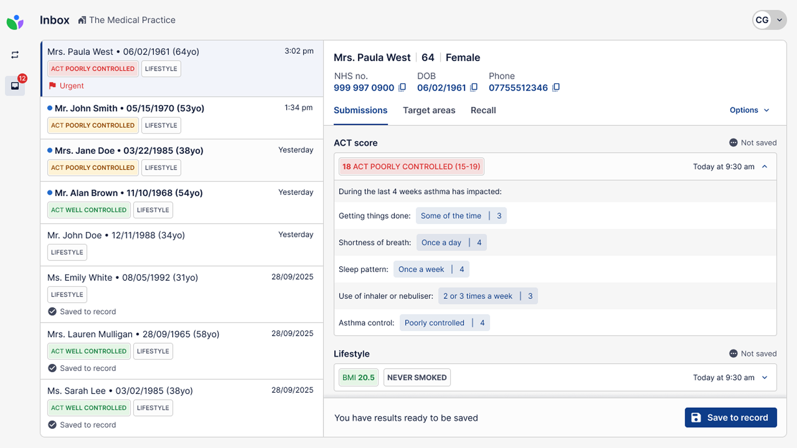Copy the NHS number with copy icon
The height and width of the screenshot is (448, 797).
click(402, 87)
